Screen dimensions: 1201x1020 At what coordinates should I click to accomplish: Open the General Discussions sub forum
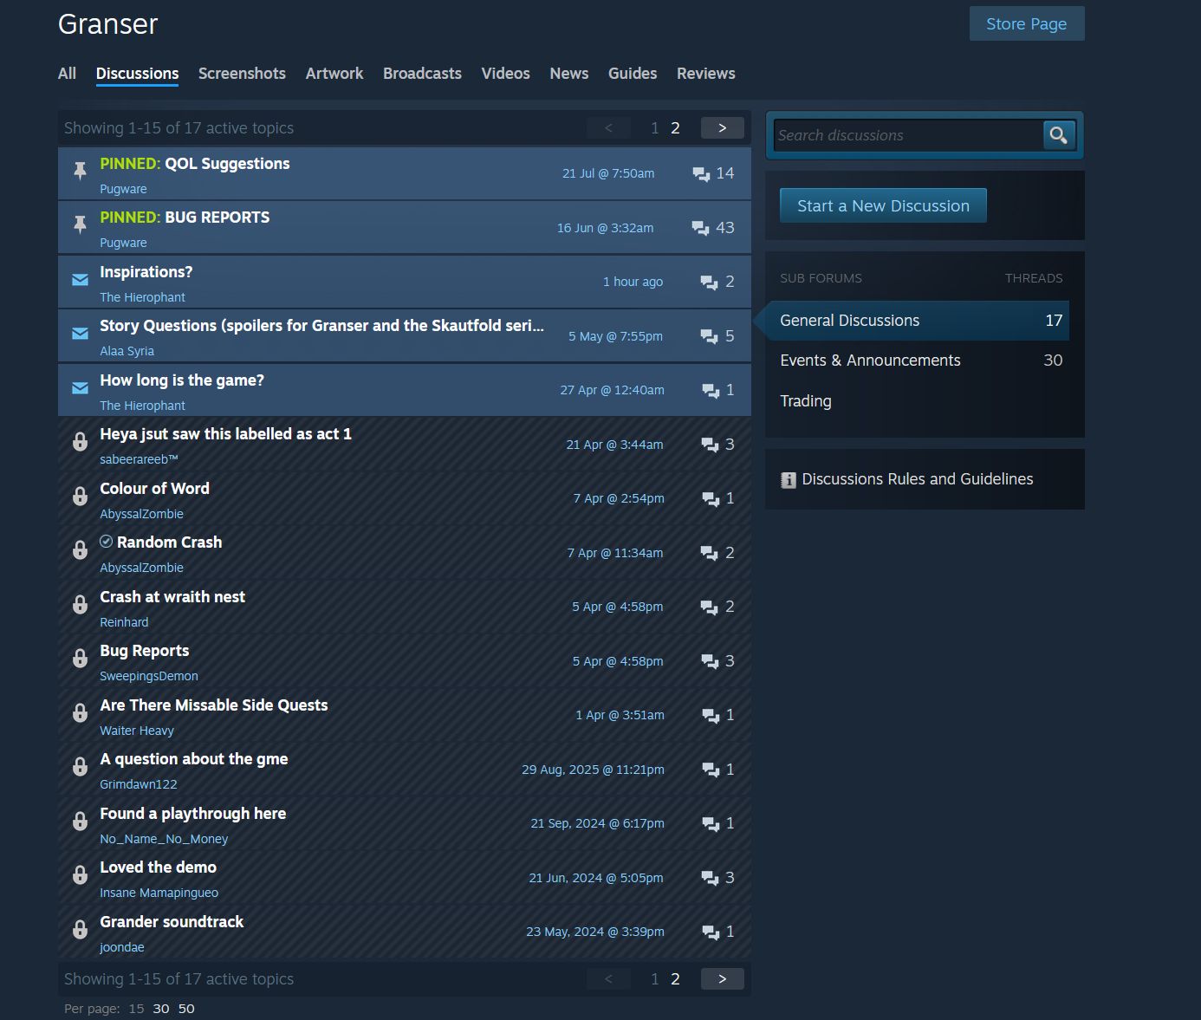(x=917, y=321)
